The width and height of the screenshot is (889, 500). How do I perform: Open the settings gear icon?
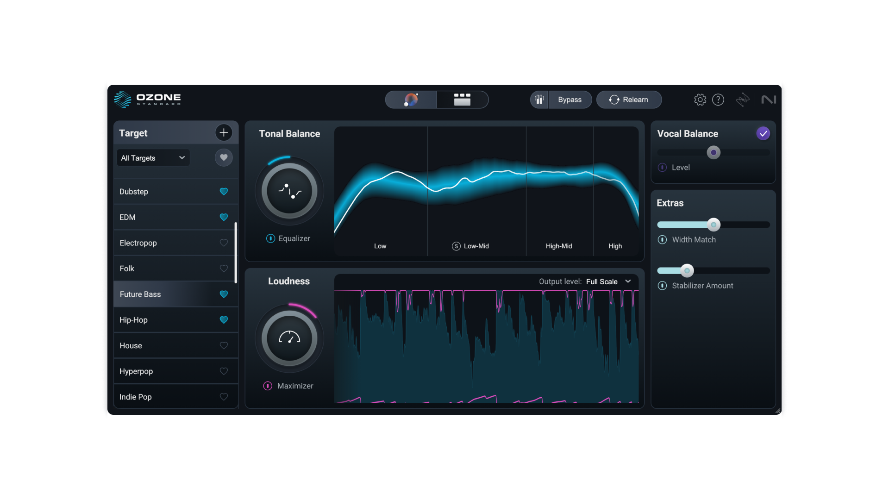700,100
